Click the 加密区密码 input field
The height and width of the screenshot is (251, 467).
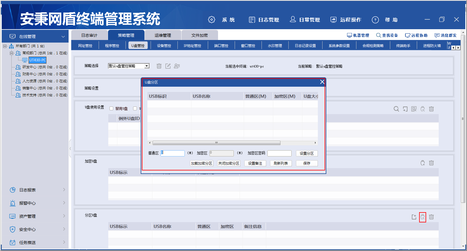click(x=279, y=153)
